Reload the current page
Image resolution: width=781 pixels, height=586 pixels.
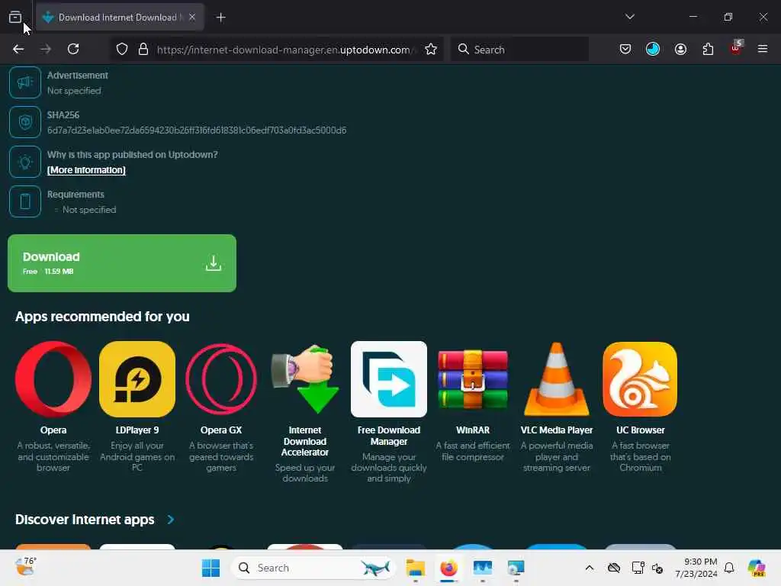pyautogui.click(x=73, y=49)
